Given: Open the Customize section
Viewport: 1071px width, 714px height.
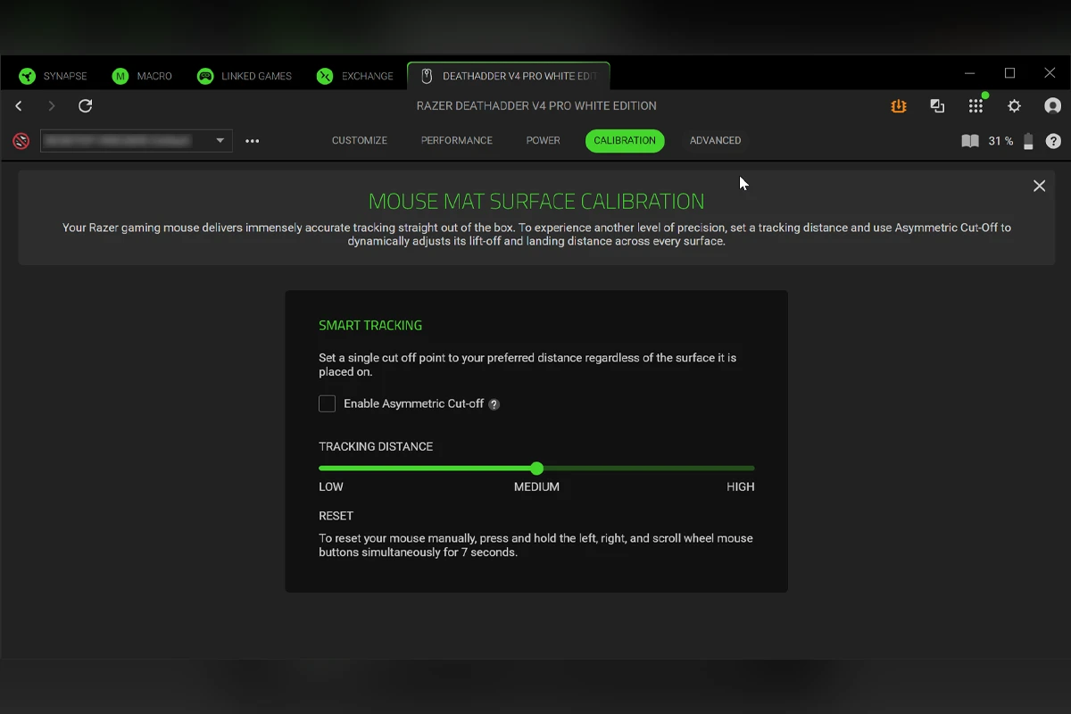Looking at the screenshot, I should point(360,141).
